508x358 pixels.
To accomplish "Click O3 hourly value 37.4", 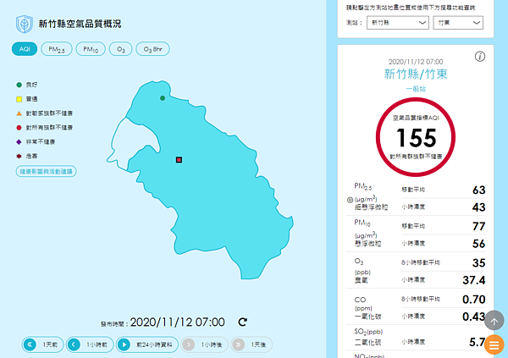I will click(x=474, y=280).
